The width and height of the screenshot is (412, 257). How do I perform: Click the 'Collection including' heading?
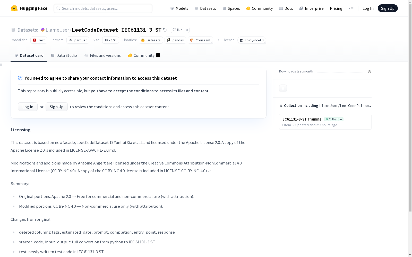(301, 106)
